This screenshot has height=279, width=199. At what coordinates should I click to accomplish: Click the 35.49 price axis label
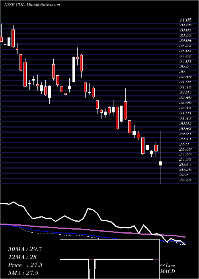(x=185, y=77)
